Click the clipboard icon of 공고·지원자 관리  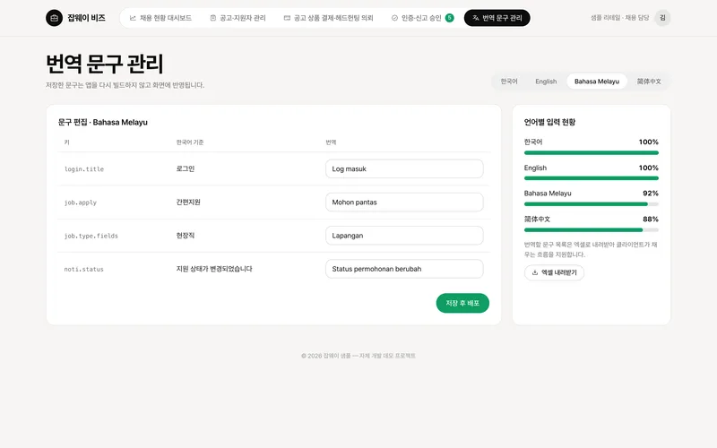coord(213,18)
